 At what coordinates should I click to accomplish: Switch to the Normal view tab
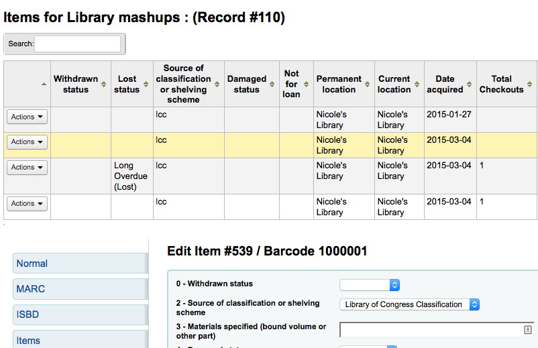click(x=80, y=264)
